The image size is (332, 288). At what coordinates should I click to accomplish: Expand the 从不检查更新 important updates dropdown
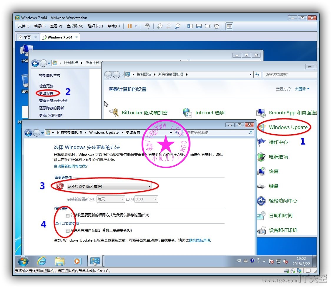click(109, 186)
